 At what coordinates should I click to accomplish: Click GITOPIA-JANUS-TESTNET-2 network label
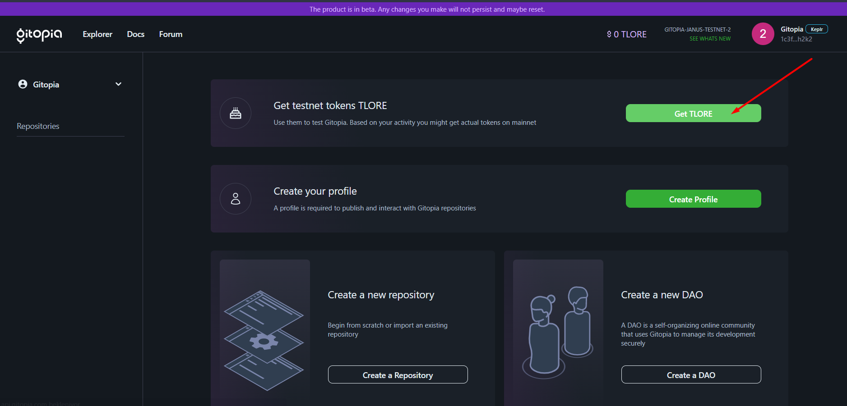coord(698,30)
